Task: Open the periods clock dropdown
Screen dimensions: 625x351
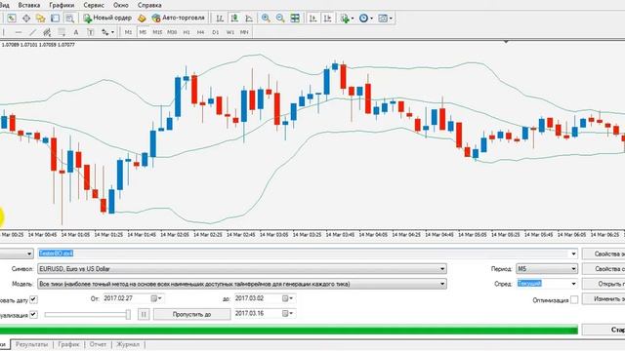Action: tap(365, 19)
